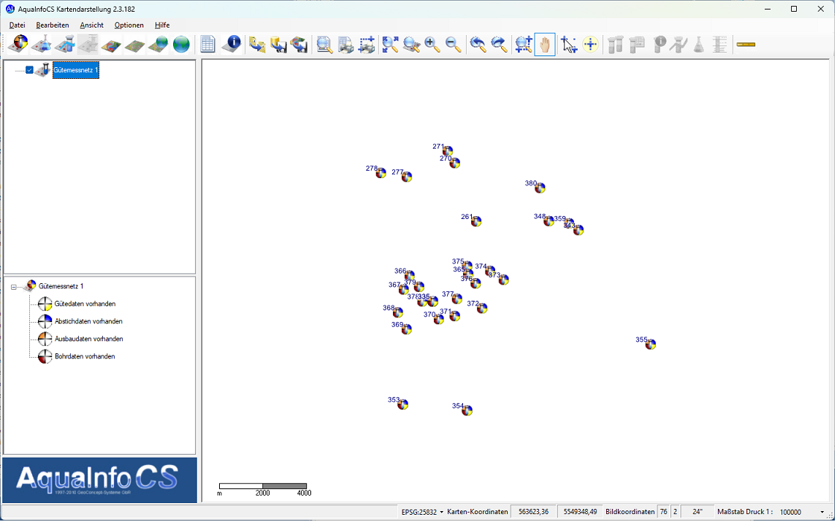Click the greyed-out well with hammer icon
The image size is (837, 522).
679,45
